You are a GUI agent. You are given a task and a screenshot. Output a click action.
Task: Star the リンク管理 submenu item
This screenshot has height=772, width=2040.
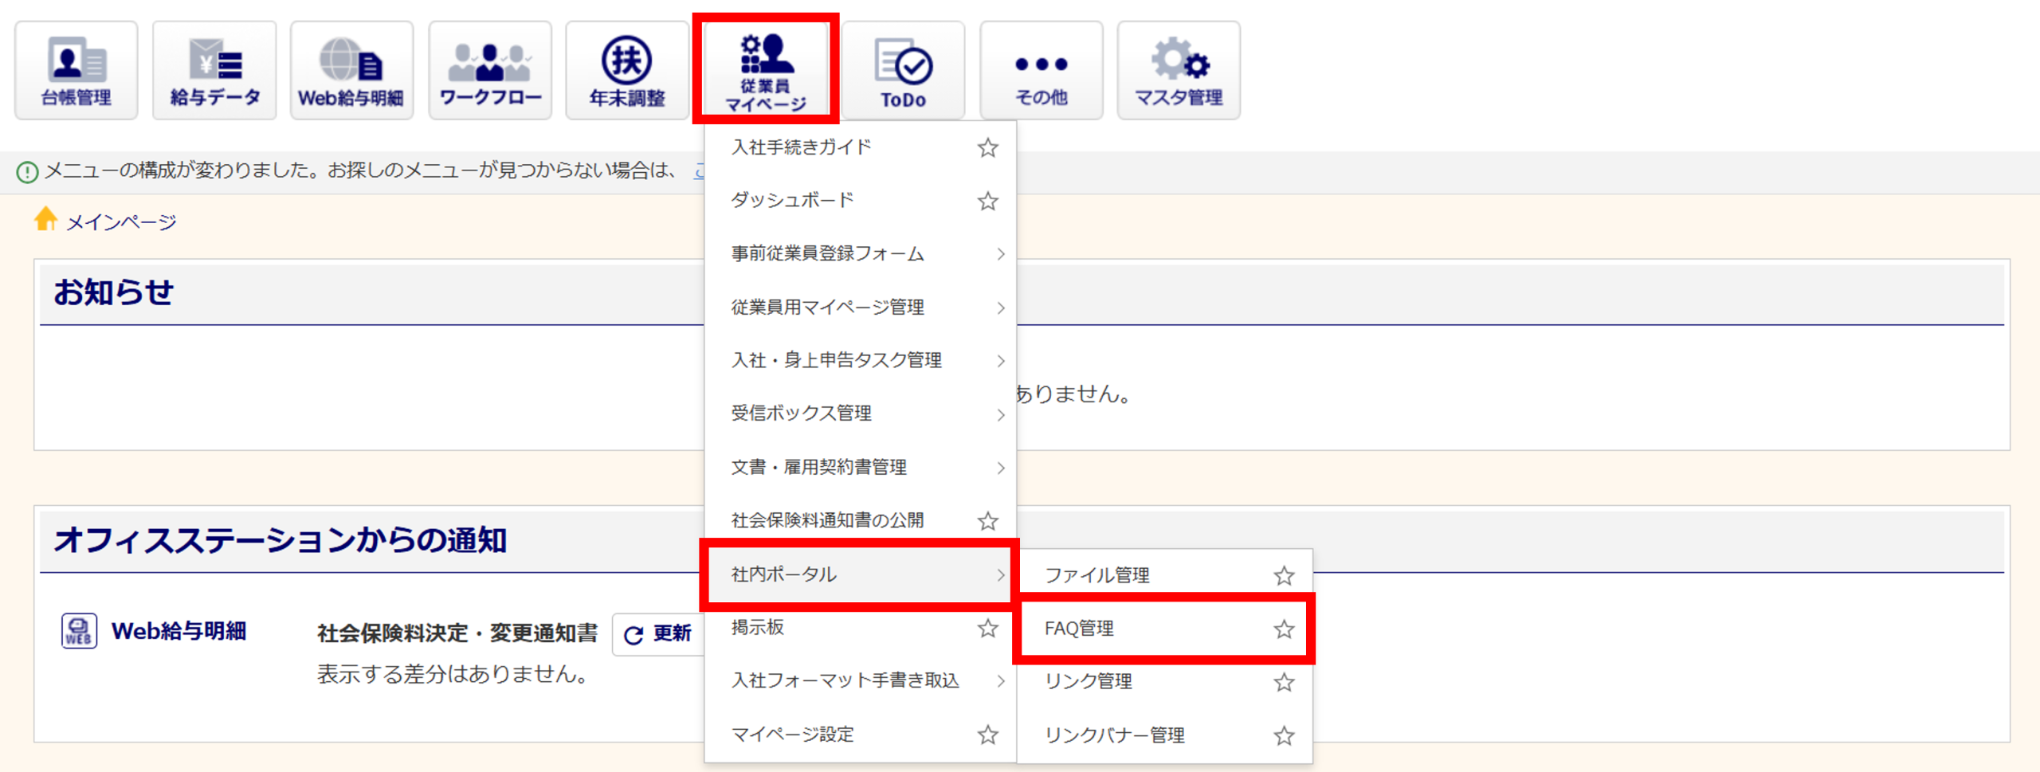(1284, 682)
